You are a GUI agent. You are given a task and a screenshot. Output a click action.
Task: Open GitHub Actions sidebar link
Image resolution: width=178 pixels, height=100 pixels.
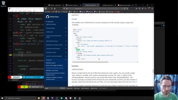(x=51, y=24)
